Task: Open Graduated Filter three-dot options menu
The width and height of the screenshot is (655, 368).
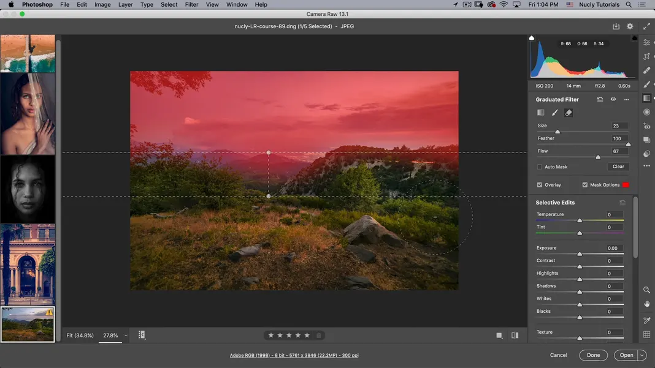Action: pos(627,99)
